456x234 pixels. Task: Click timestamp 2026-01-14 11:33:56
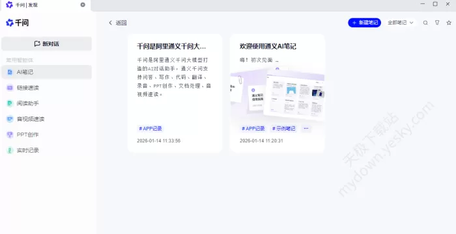(159, 141)
